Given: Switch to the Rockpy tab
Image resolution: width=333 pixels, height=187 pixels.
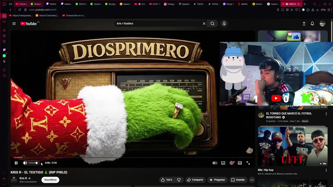Looking at the screenshot, I should tap(110, 4).
